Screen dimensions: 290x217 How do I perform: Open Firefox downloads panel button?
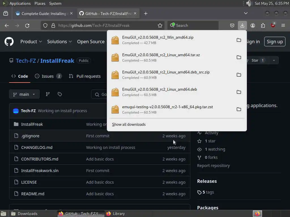[x=242, y=25]
